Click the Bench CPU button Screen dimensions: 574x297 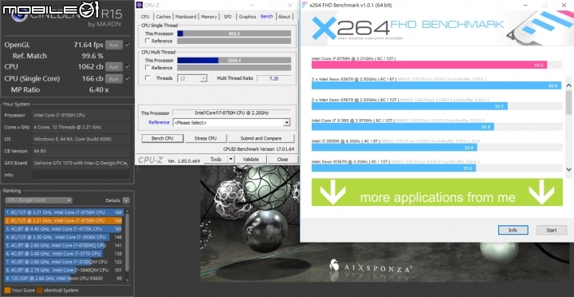click(x=162, y=139)
